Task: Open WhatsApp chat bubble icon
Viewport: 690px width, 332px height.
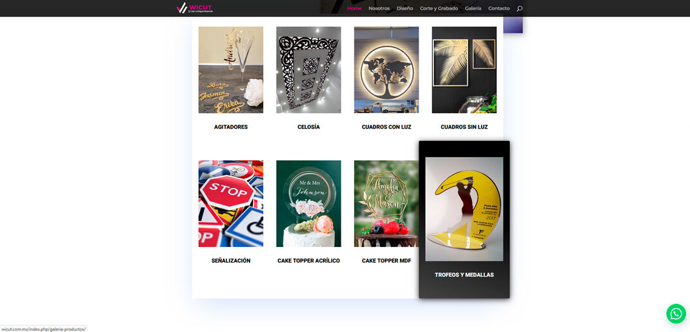Action: [676, 314]
